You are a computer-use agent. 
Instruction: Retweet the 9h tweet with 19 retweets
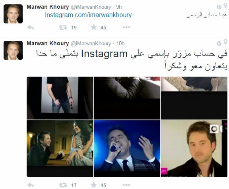coord(63,27)
